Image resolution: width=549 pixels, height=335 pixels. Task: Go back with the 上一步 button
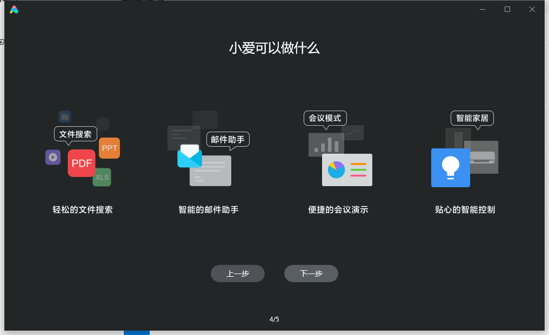(x=238, y=274)
